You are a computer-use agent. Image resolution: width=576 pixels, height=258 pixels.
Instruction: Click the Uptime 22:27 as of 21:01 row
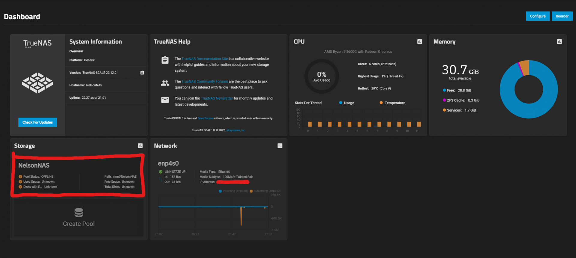point(106,98)
